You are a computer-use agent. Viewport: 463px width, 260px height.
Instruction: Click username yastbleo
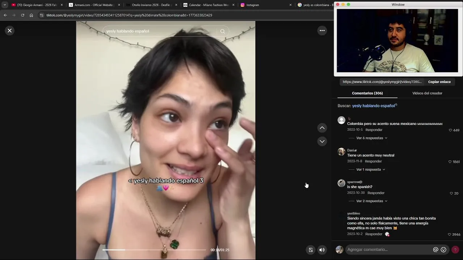pos(353,213)
